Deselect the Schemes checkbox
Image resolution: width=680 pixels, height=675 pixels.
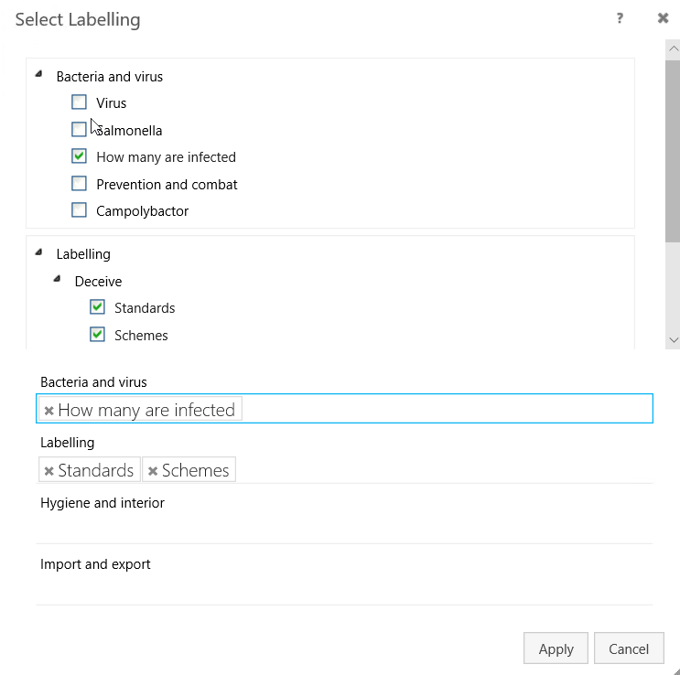(98, 335)
